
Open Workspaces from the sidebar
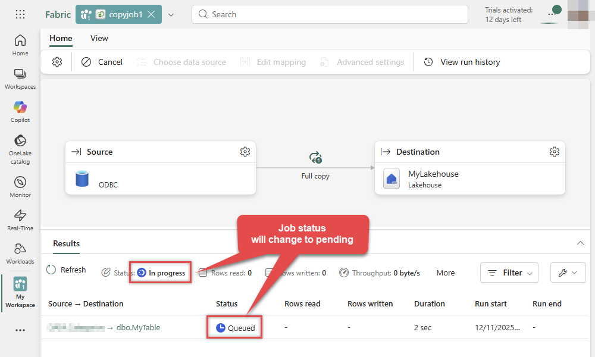click(20, 77)
